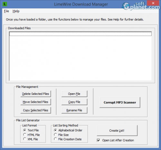Open the Help menu

(x=16, y=11)
